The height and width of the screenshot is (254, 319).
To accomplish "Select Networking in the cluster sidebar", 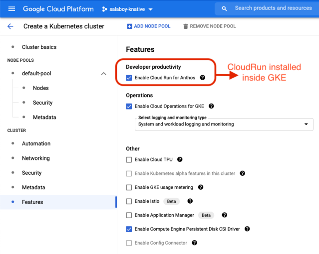I will [x=36, y=158].
